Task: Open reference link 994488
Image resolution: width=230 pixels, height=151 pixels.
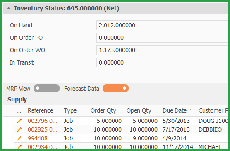Action: [x=38, y=138]
